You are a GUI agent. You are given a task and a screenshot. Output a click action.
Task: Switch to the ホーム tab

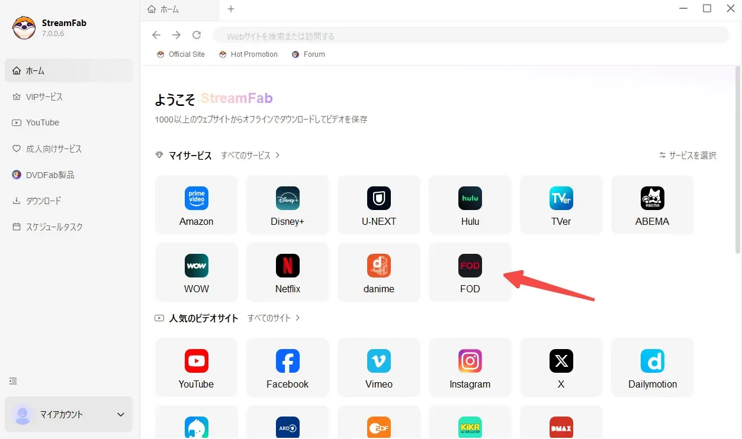click(x=179, y=9)
